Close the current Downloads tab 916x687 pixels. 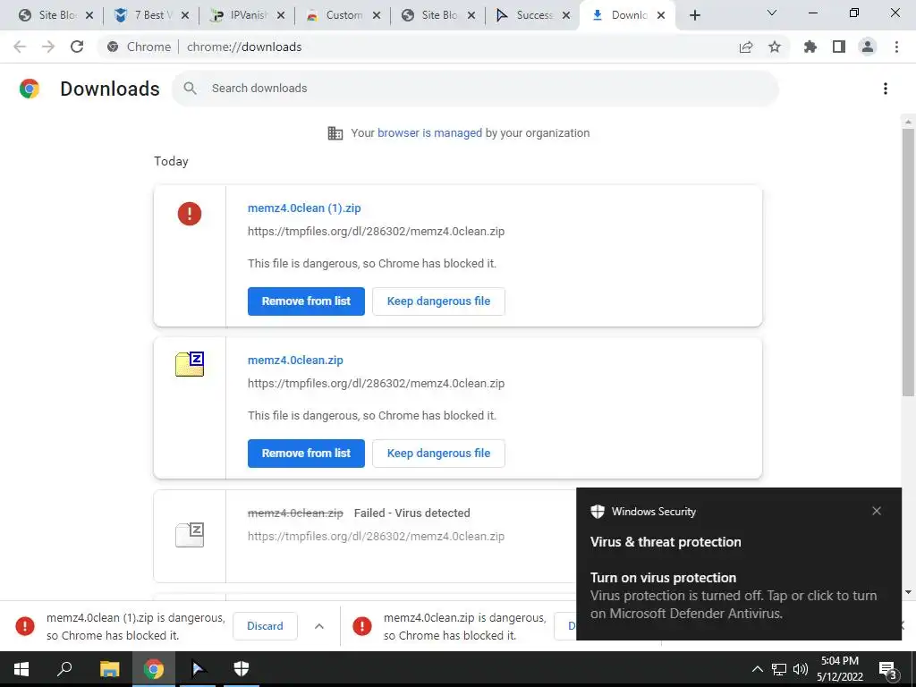pyautogui.click(x=661, y=15)
